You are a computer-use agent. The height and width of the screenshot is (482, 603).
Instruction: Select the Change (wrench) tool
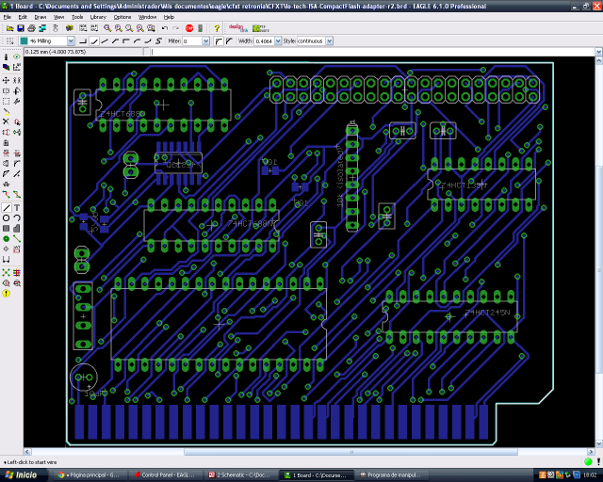[17, 102]
